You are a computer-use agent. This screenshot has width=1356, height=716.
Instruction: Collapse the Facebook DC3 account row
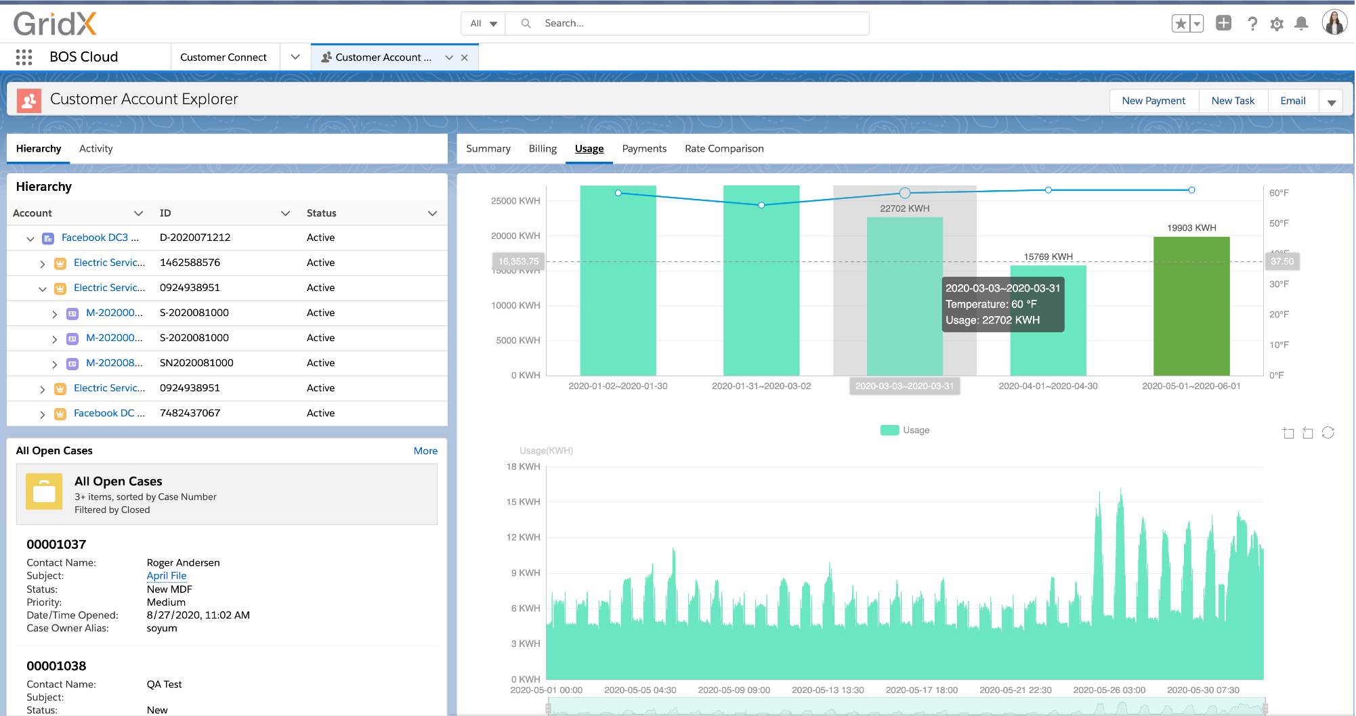pos(30,238)
